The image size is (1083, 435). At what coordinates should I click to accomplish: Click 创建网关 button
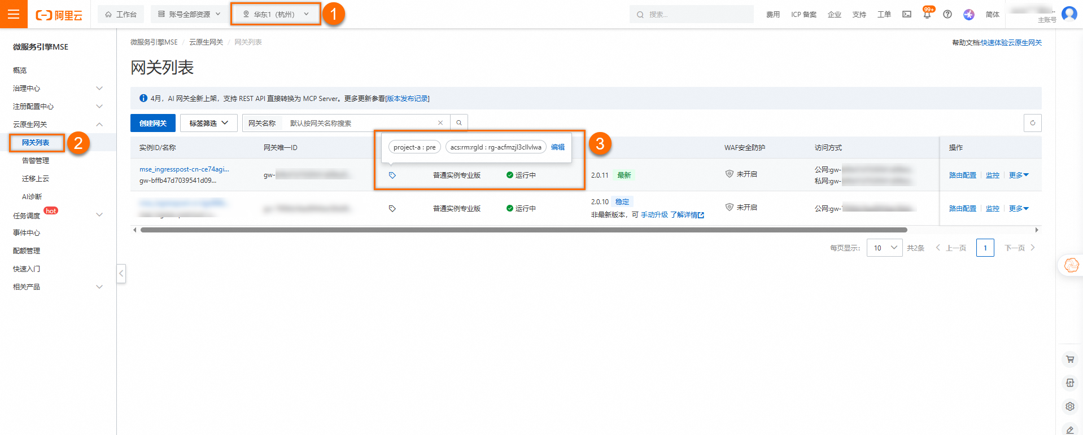coord(153,123)
